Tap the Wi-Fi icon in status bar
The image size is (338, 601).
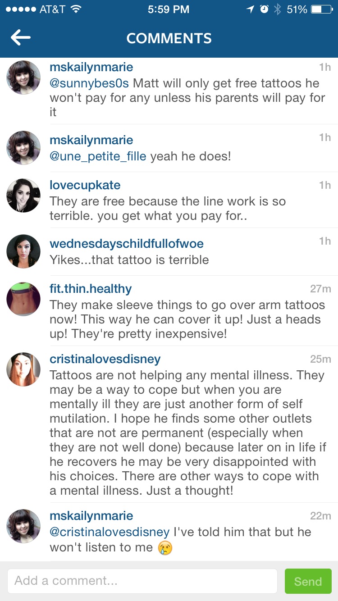[76, 9]
